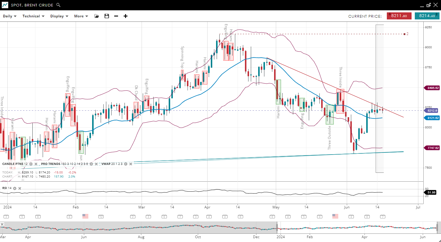The height and width of the screenshot is (242, 441).
Task: Click the open chart folder icon
Action: coord(97,16)
